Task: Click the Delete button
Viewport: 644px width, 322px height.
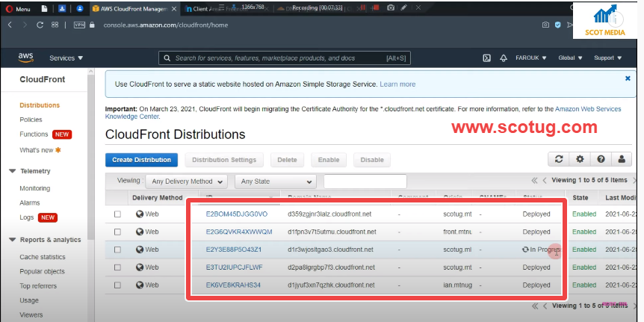Action: point(287,160)
